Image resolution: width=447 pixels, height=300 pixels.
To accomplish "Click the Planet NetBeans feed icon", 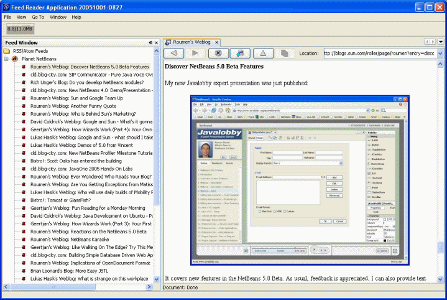I will [x=14, y=59].
